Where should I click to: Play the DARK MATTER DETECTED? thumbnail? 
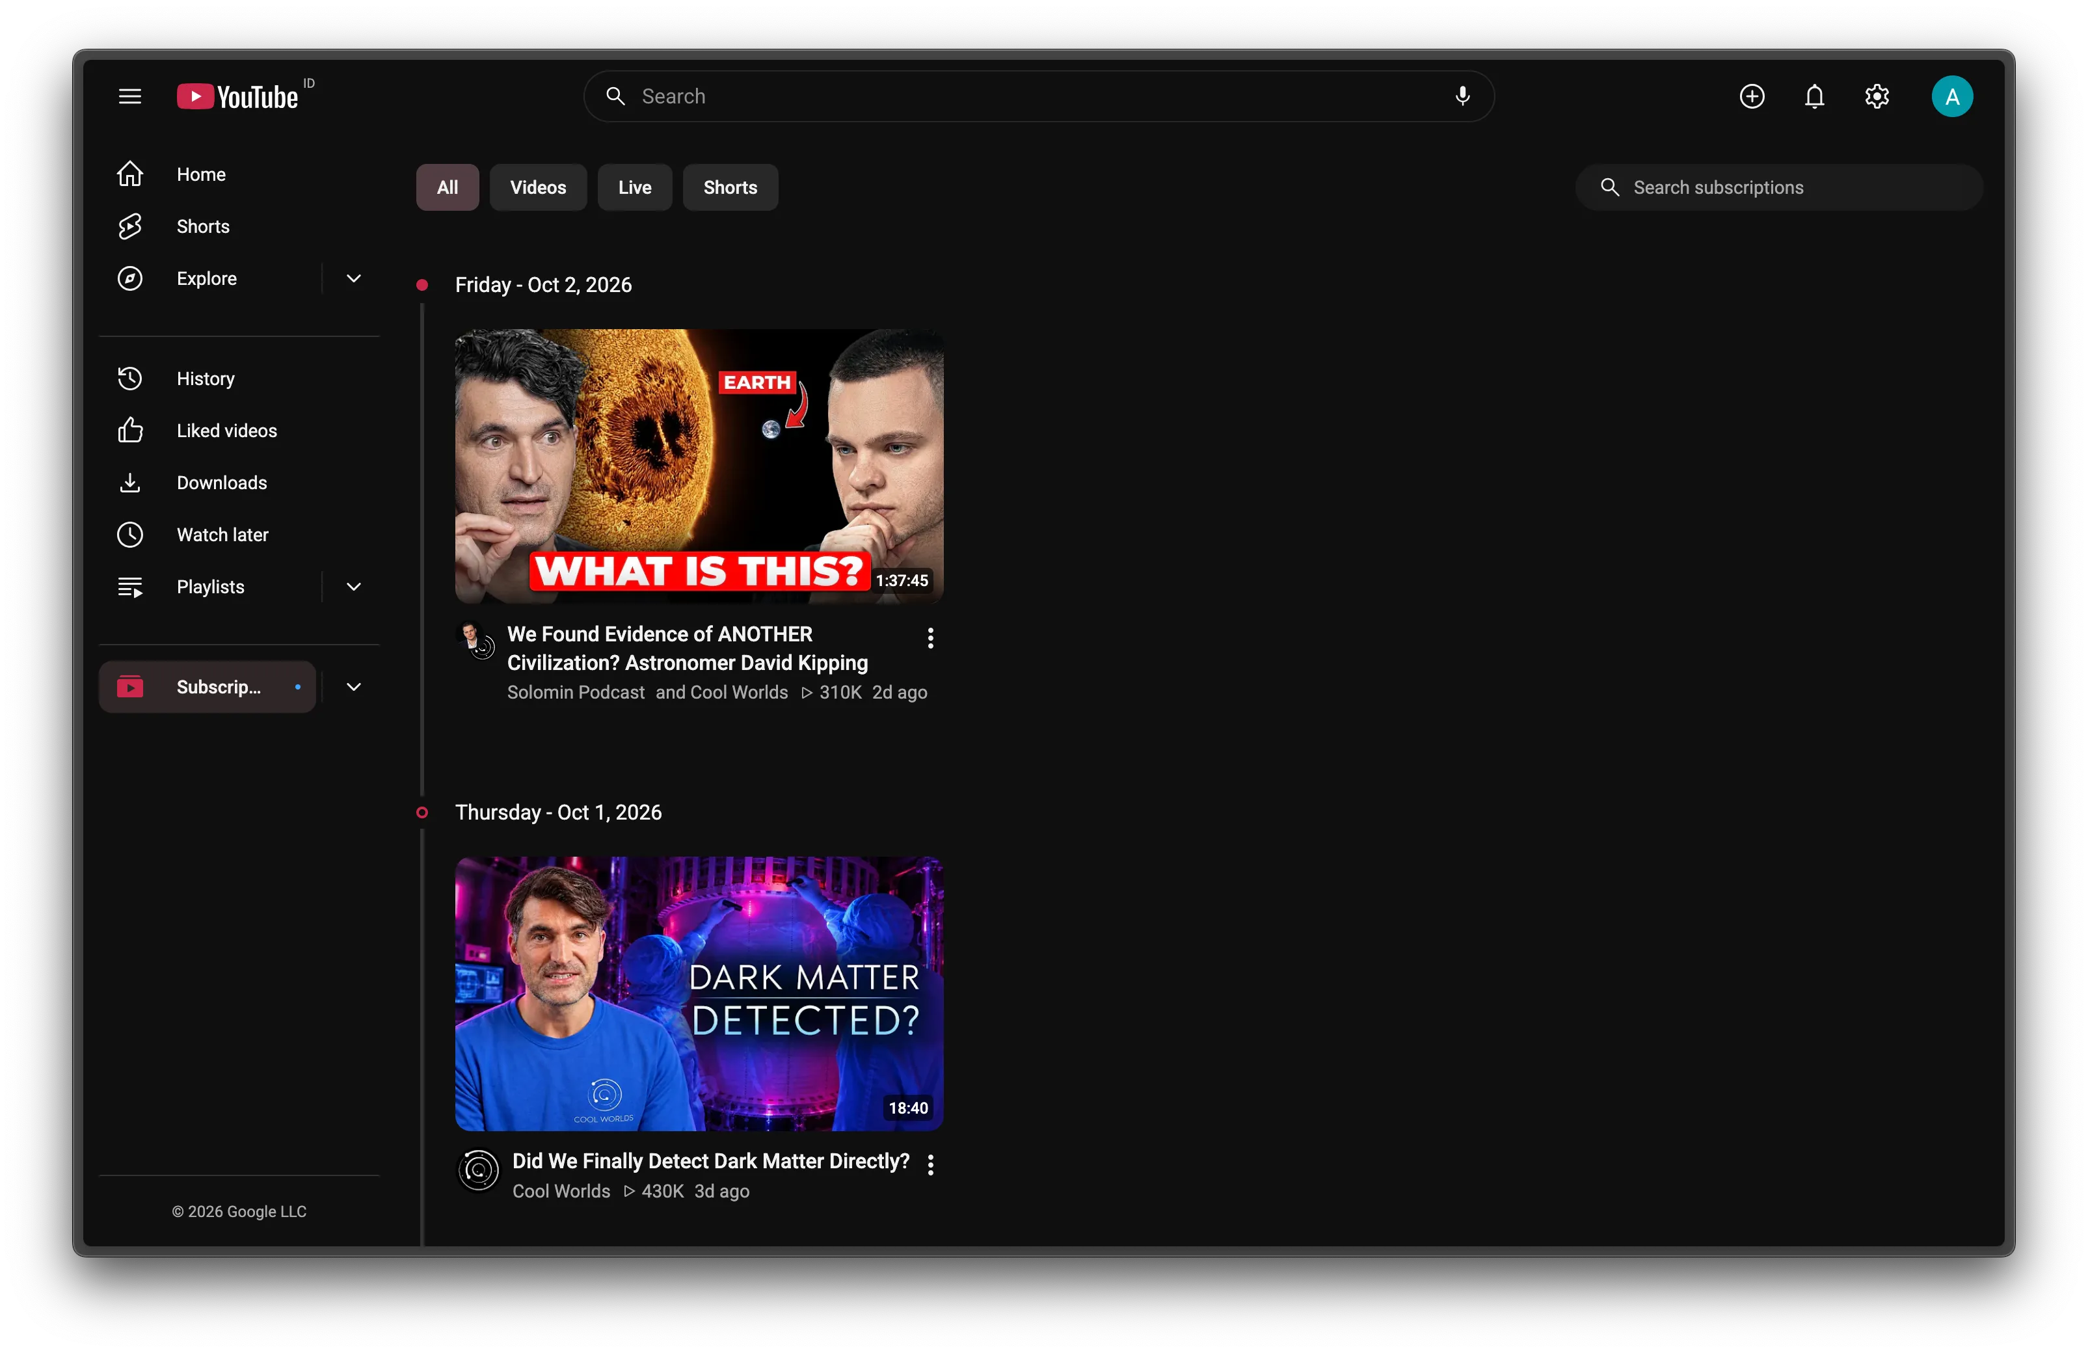pyautogui.click(x=699, y=993)
